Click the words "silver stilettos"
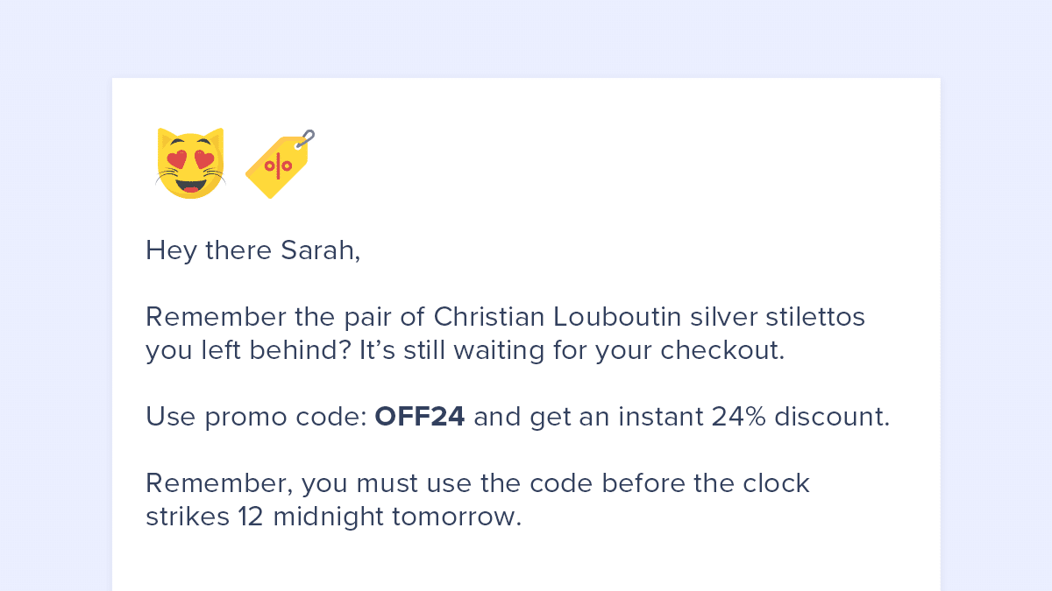The height and width of the screenshot is (591, 1052). pos(777,317)
